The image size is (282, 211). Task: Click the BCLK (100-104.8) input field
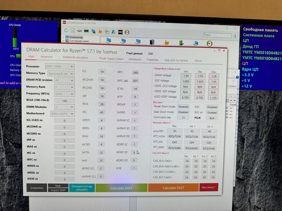point(64,101)
